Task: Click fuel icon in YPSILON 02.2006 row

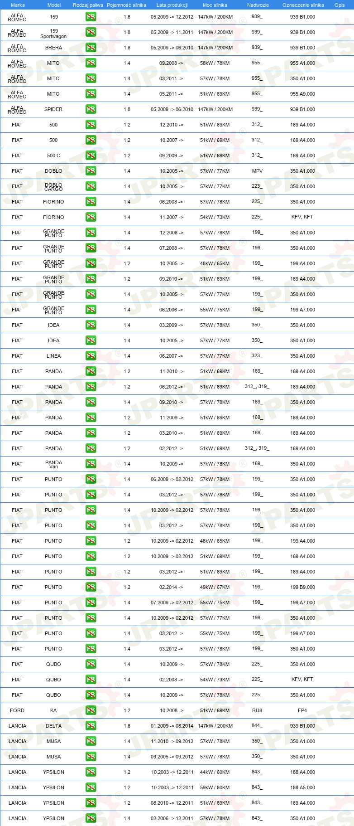Action: (x=91, y=818)
